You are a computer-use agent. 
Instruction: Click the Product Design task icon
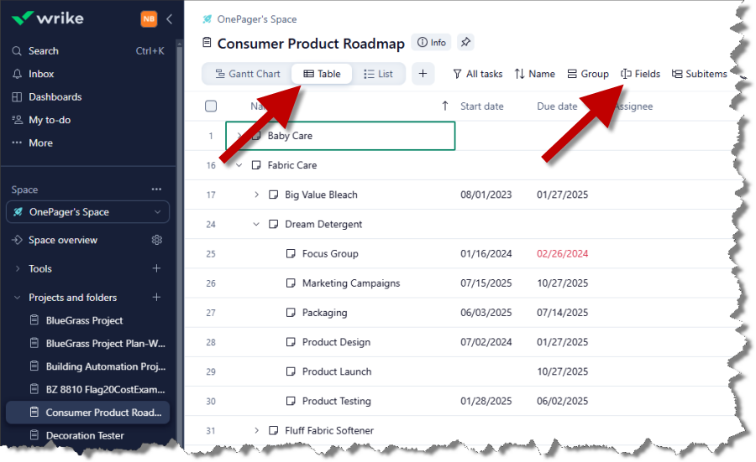291,342
